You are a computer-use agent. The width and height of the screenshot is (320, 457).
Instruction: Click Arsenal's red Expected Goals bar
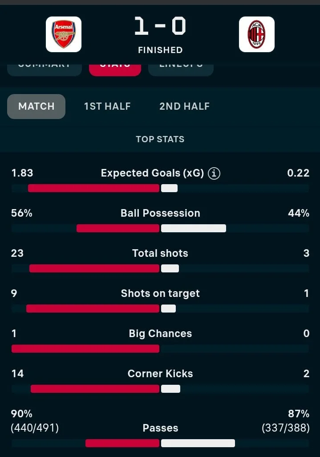[x=93, y=188]
